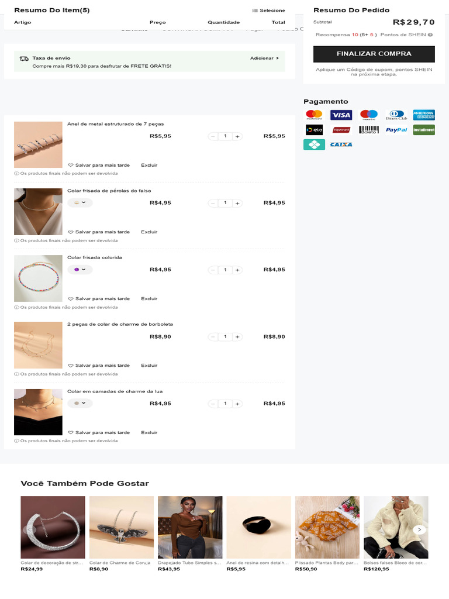Decrease quantity of butterfly charm necklace
The image size is (449, 599).
[213, 337]
